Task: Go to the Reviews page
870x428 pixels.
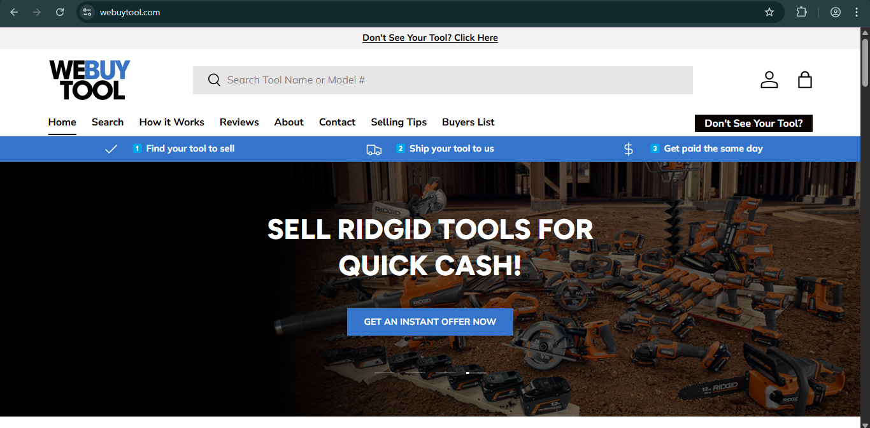Action: (239, 122)
